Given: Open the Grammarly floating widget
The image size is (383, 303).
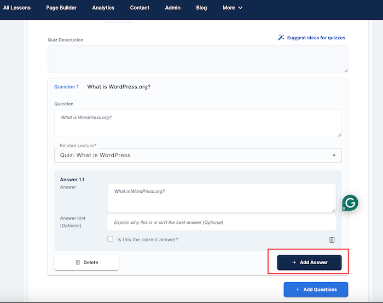Looking at the screenshot, I should 350,203.
